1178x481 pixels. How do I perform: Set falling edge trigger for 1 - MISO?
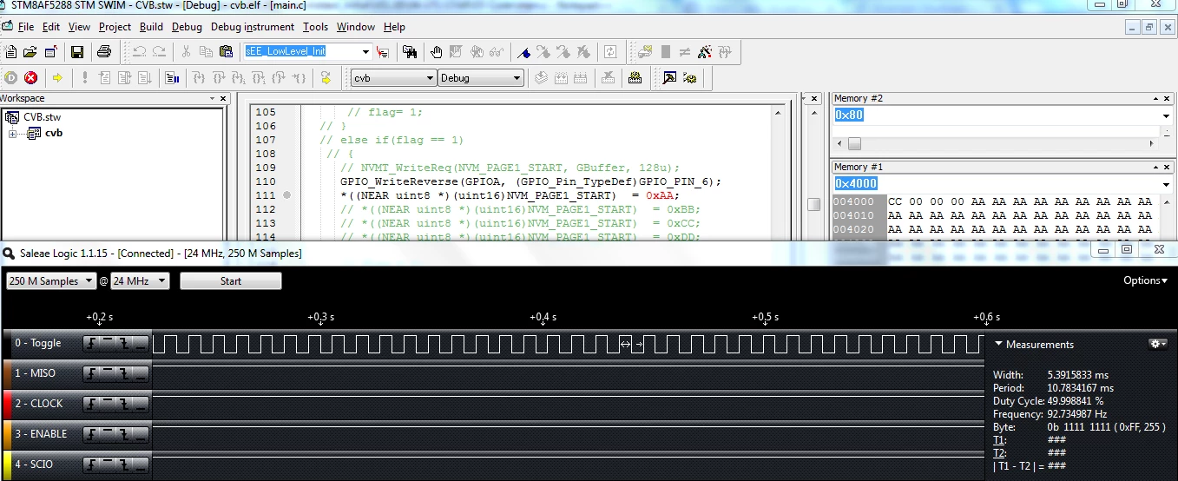125,373
